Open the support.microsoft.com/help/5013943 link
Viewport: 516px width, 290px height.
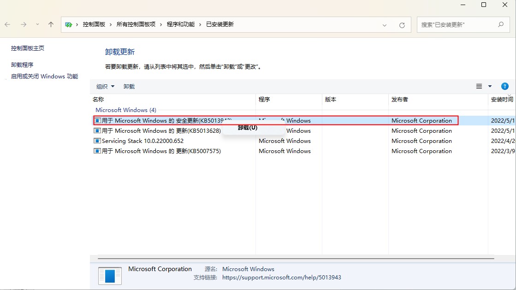[x=282, y=278]
